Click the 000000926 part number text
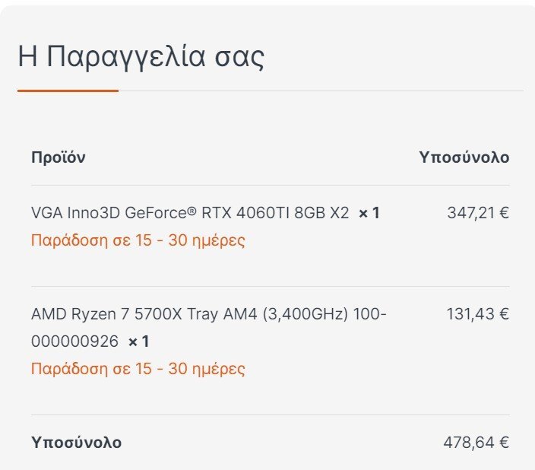The height and width of the screenshot is (470, 535). [74, 341]
